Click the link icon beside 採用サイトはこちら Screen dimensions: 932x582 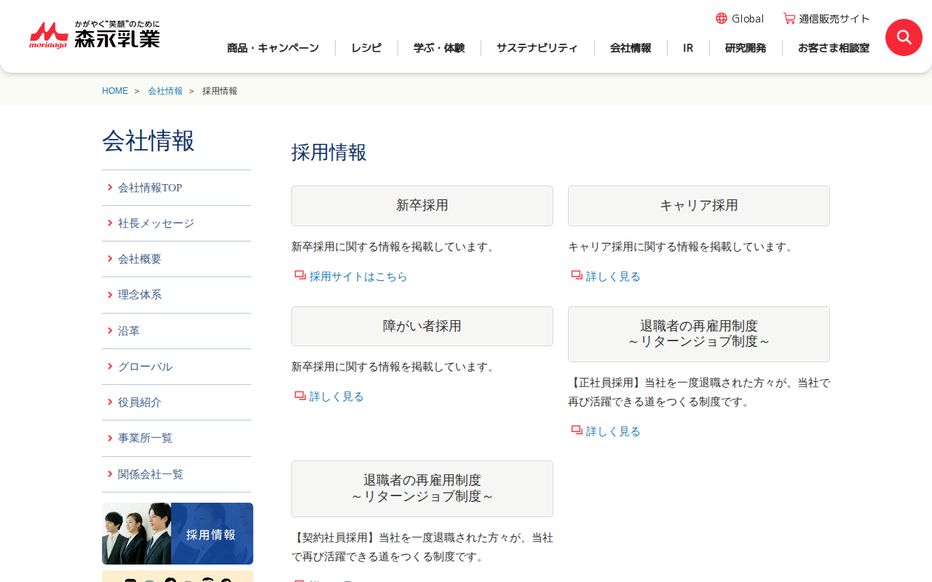300,276
